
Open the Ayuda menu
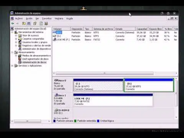click(69, 18)
